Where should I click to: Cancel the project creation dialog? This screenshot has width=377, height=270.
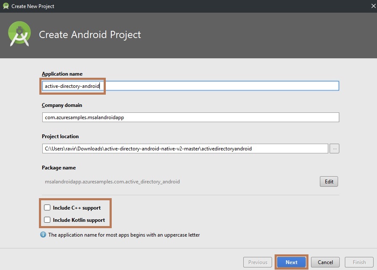[325, 262]
